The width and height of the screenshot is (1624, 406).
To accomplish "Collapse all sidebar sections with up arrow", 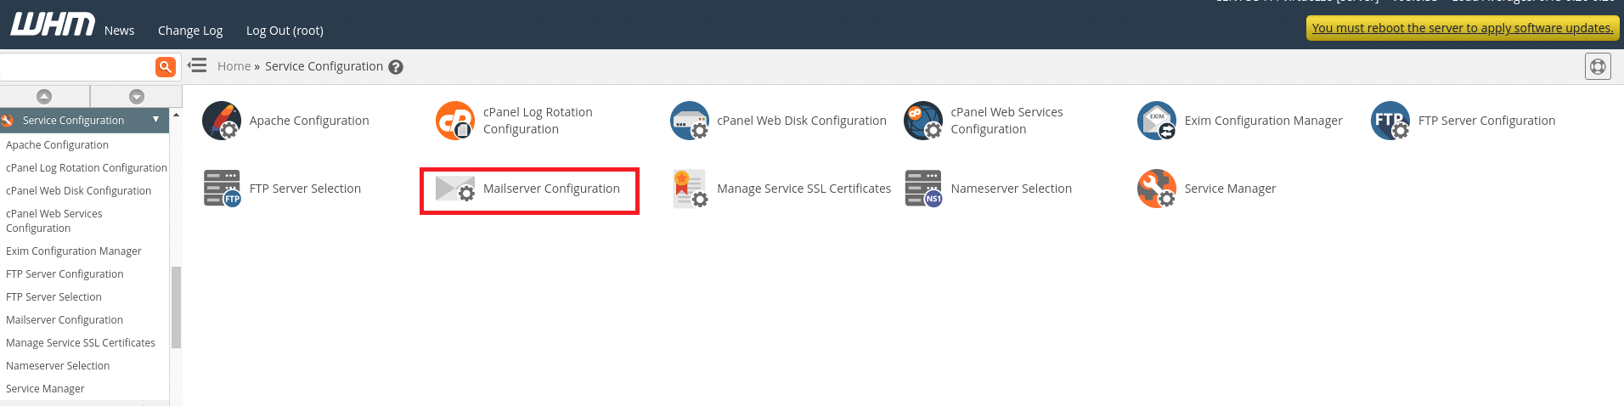I will 44,97.
